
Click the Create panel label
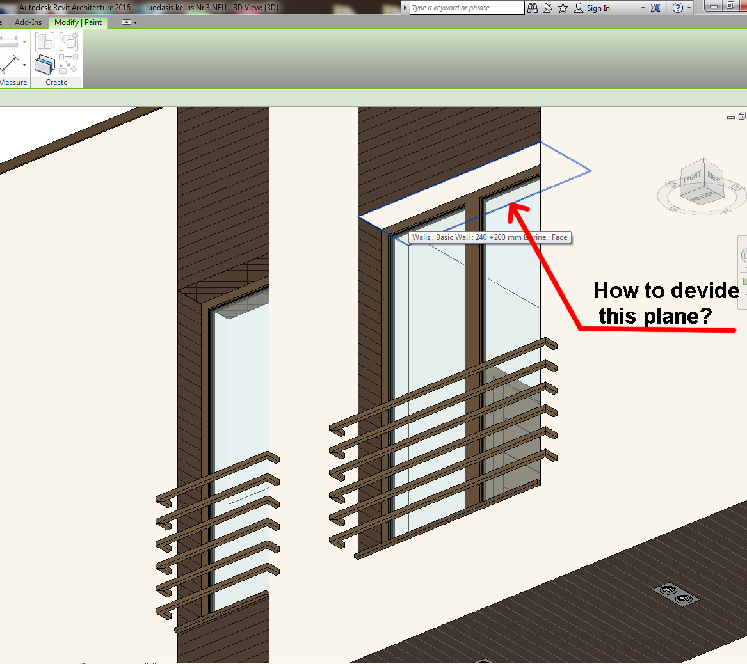point(56,83)
